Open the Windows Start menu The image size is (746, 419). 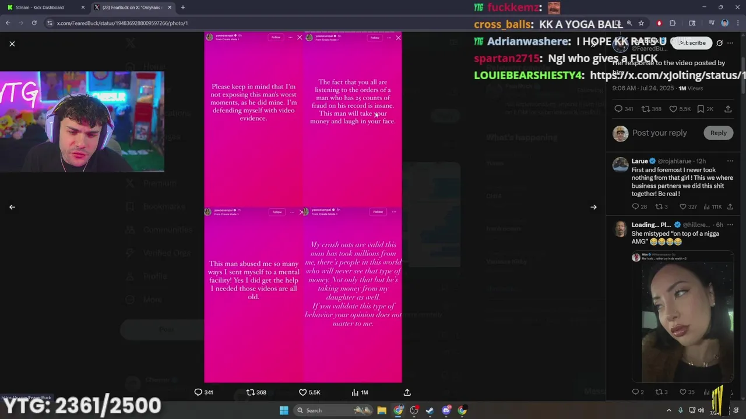pyautogui.click(x=284, y=410)
